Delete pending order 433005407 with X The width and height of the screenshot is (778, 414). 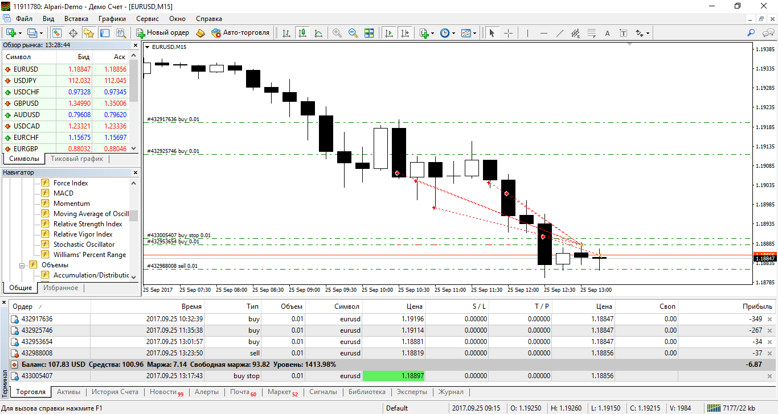770,376
